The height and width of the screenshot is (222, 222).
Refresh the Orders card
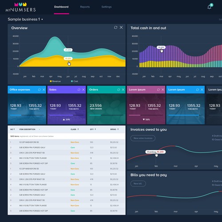pyautogui.click(x=119, y=90)
